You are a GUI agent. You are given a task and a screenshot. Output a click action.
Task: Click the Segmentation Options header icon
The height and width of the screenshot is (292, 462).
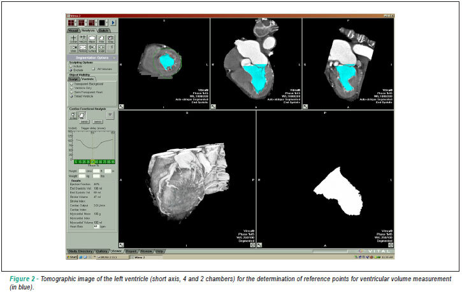click(x=114, y=58)
